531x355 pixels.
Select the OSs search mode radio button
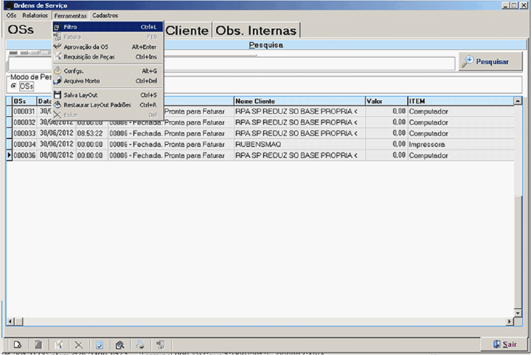click(13, 86)
